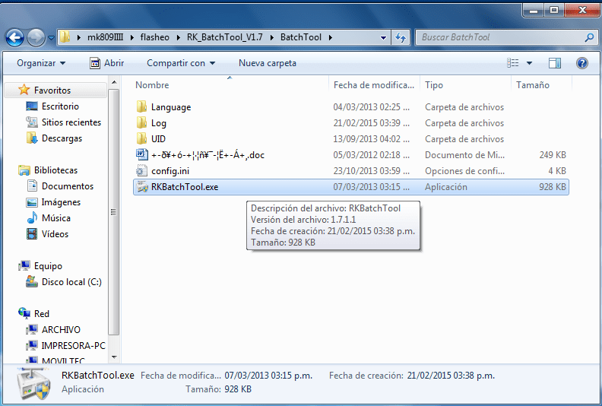Click sidebar scrollbar up arrow

[x=114, y=82]
